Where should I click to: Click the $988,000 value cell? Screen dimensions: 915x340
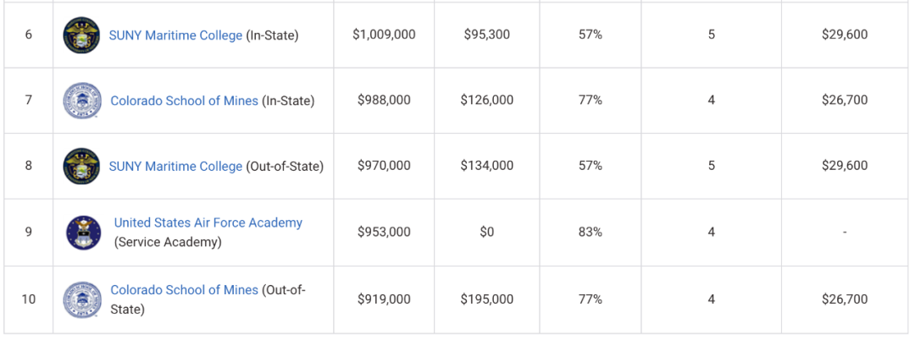[384, 100]
